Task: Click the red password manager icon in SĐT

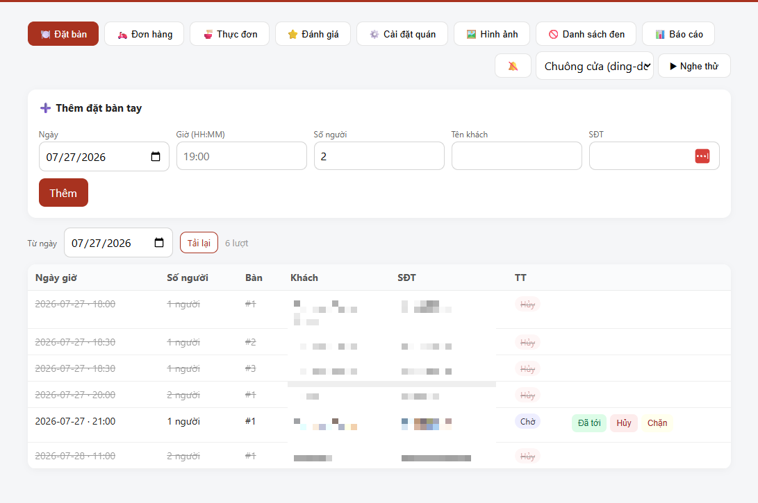Action: (x=702, y=156)
